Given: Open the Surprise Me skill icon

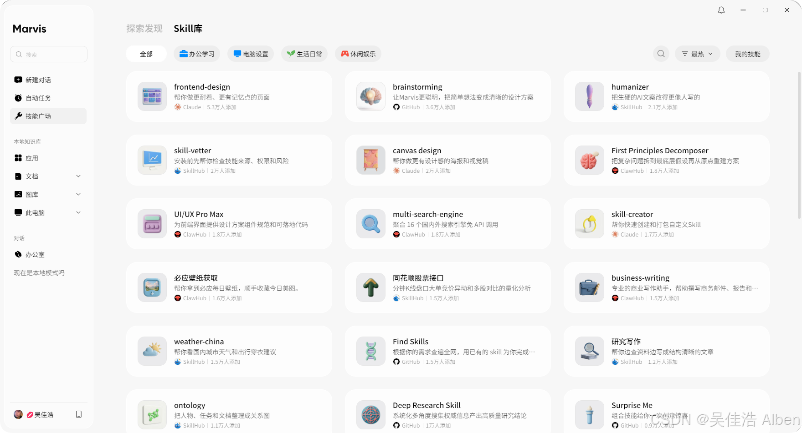Looking at the screenshot, I should 590,415.
